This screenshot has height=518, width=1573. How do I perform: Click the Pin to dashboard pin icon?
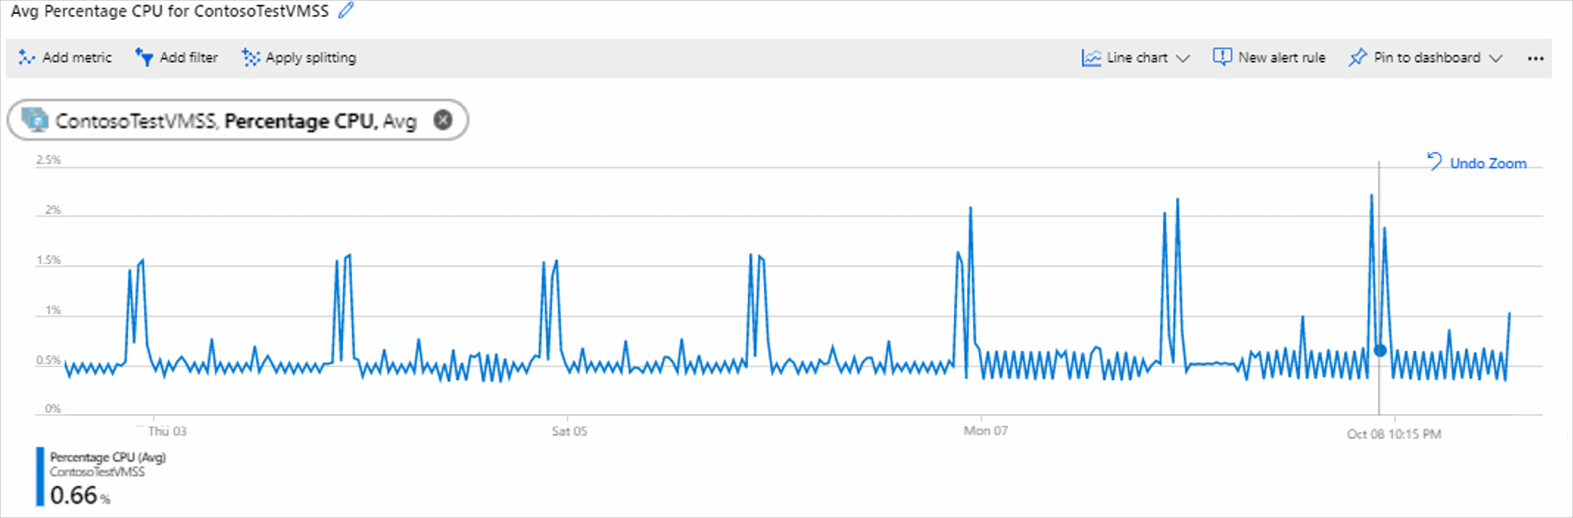click(x=1357, y=57)
